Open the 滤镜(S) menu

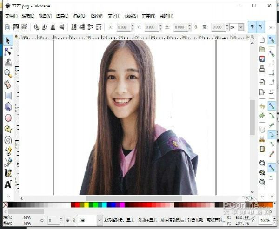(x=131, y=16)
